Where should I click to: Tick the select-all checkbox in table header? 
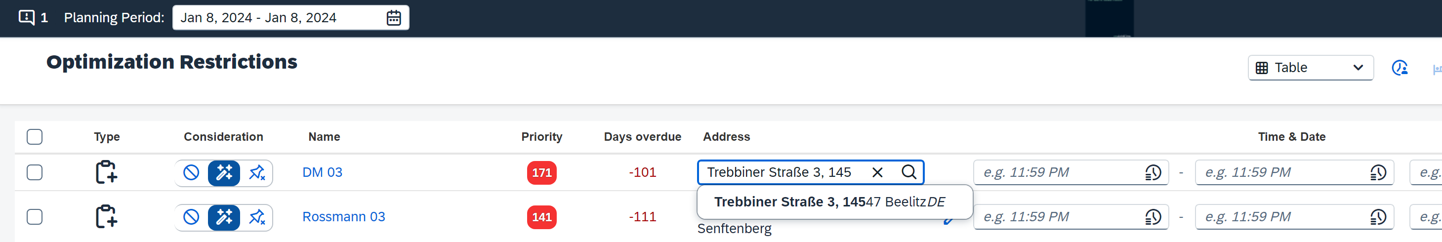(35, 137)
